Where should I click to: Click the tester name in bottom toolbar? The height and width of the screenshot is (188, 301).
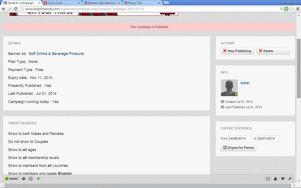click(14, 179)
